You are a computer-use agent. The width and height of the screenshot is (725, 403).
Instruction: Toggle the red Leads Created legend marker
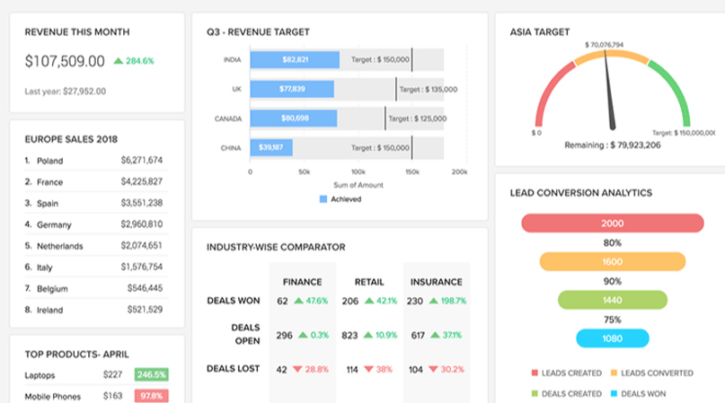tap(534, 372)
